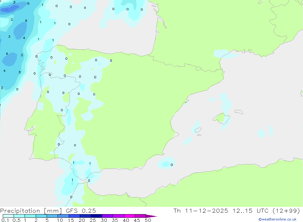Click the '15' legend scale label
This screenshot has width=303, height=222.
coord(71,220)
